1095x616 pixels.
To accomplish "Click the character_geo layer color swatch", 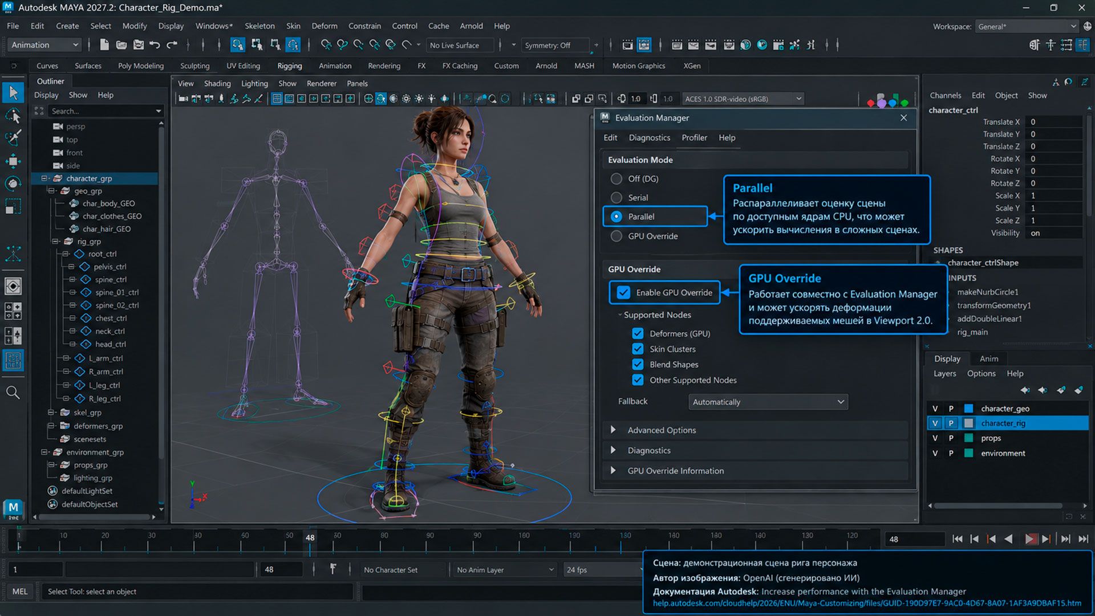I will pos(968,409).
